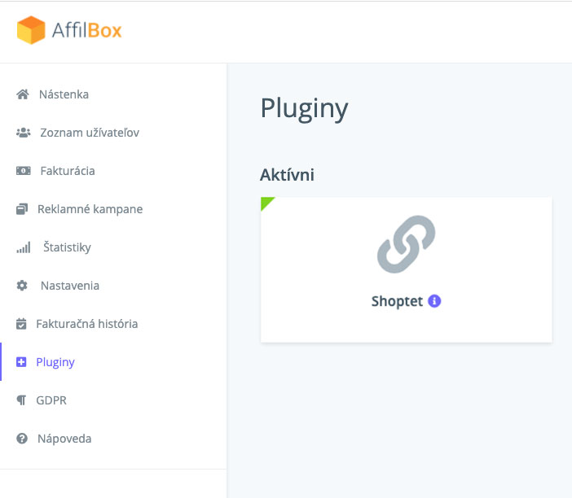Click the AffilBox orange cube logo
The width and height of the screenshot is (572, 498).
tap(31, 30)
